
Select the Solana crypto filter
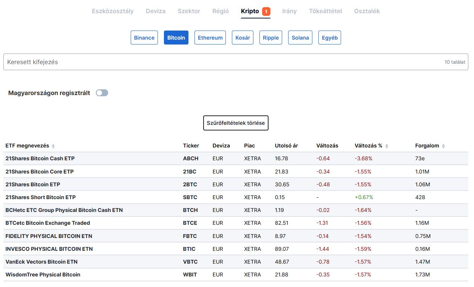tap(300, 38)
